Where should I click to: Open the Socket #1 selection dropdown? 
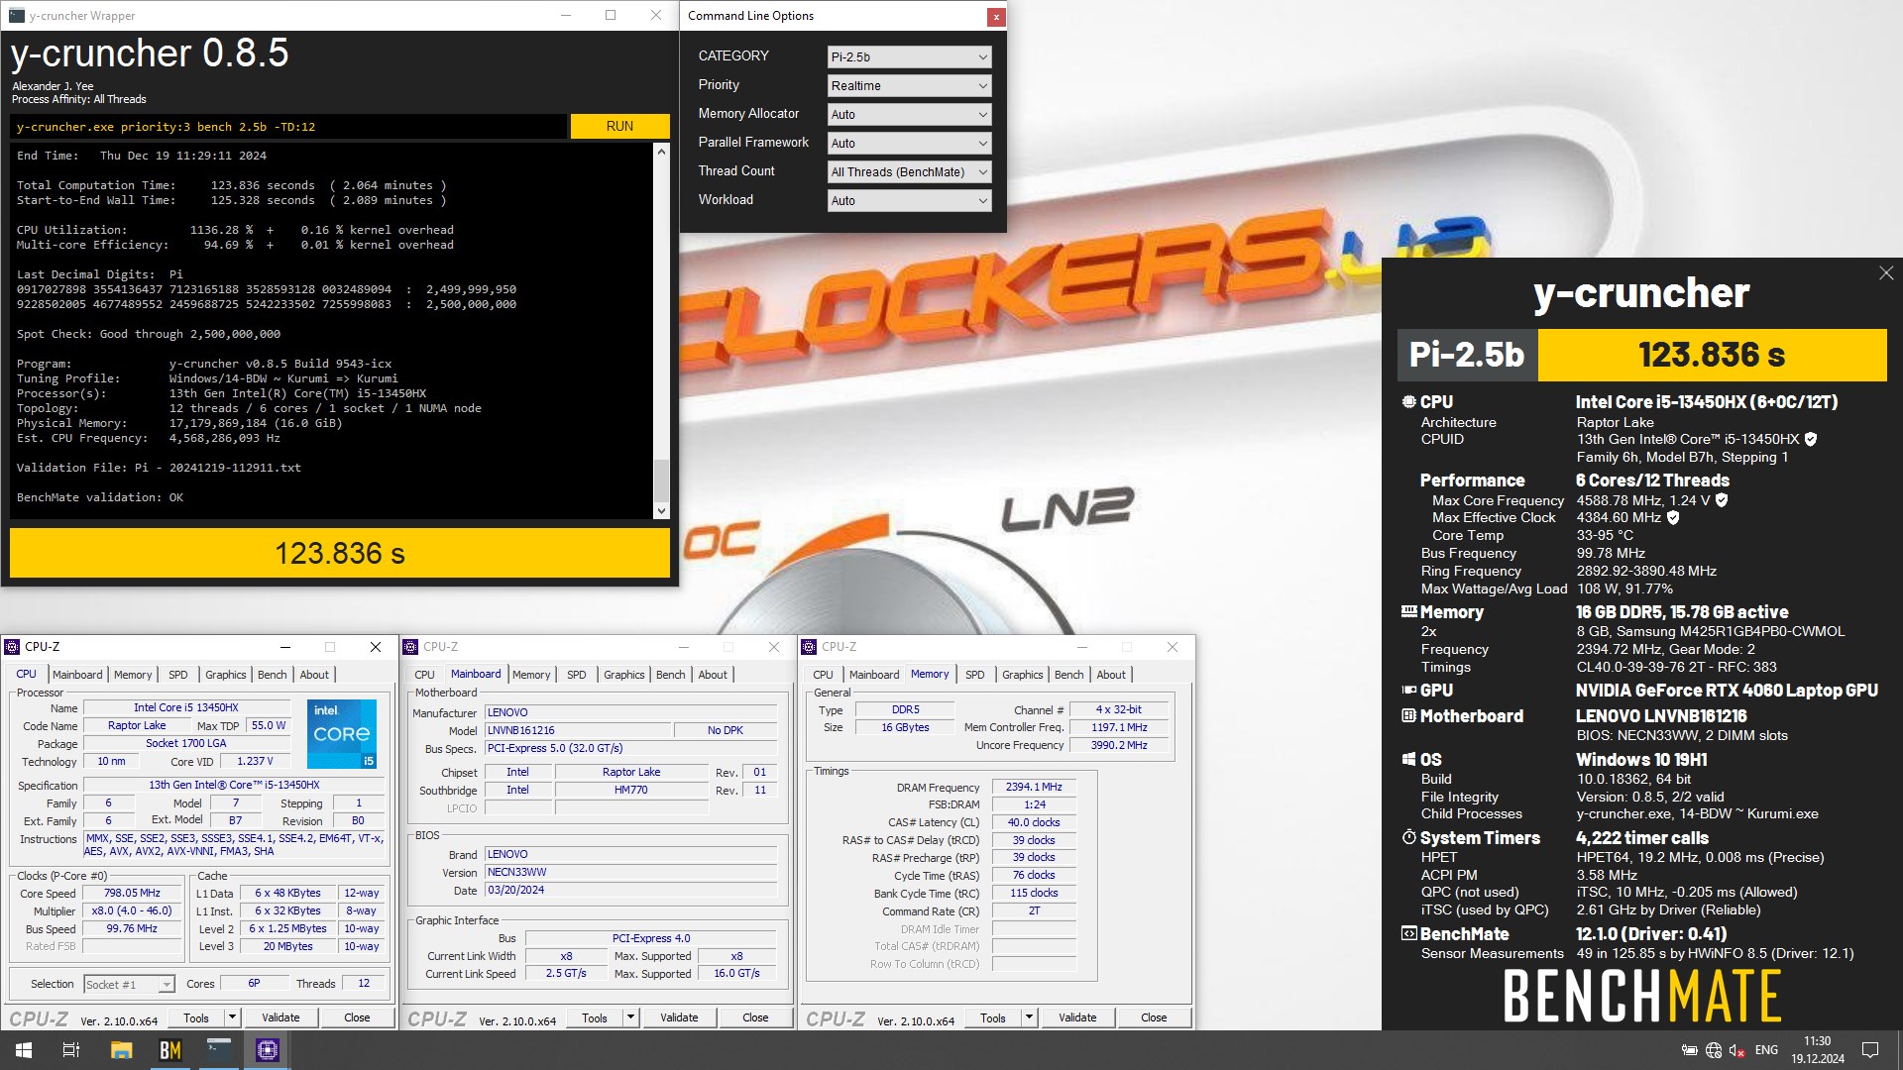click(x=129, y=984)
